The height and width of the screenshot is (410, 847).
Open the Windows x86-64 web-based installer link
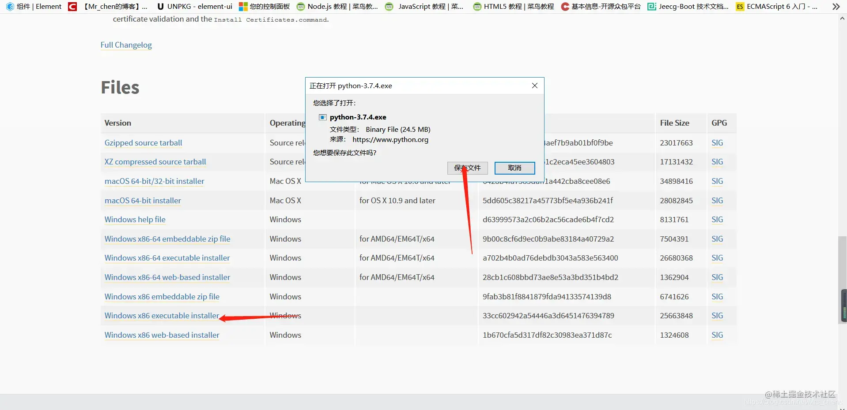[x=167, y=277]
